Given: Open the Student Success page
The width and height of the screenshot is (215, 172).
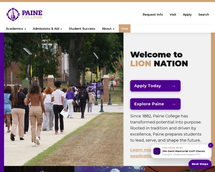Looking at the screenshot, I should 82,29.
